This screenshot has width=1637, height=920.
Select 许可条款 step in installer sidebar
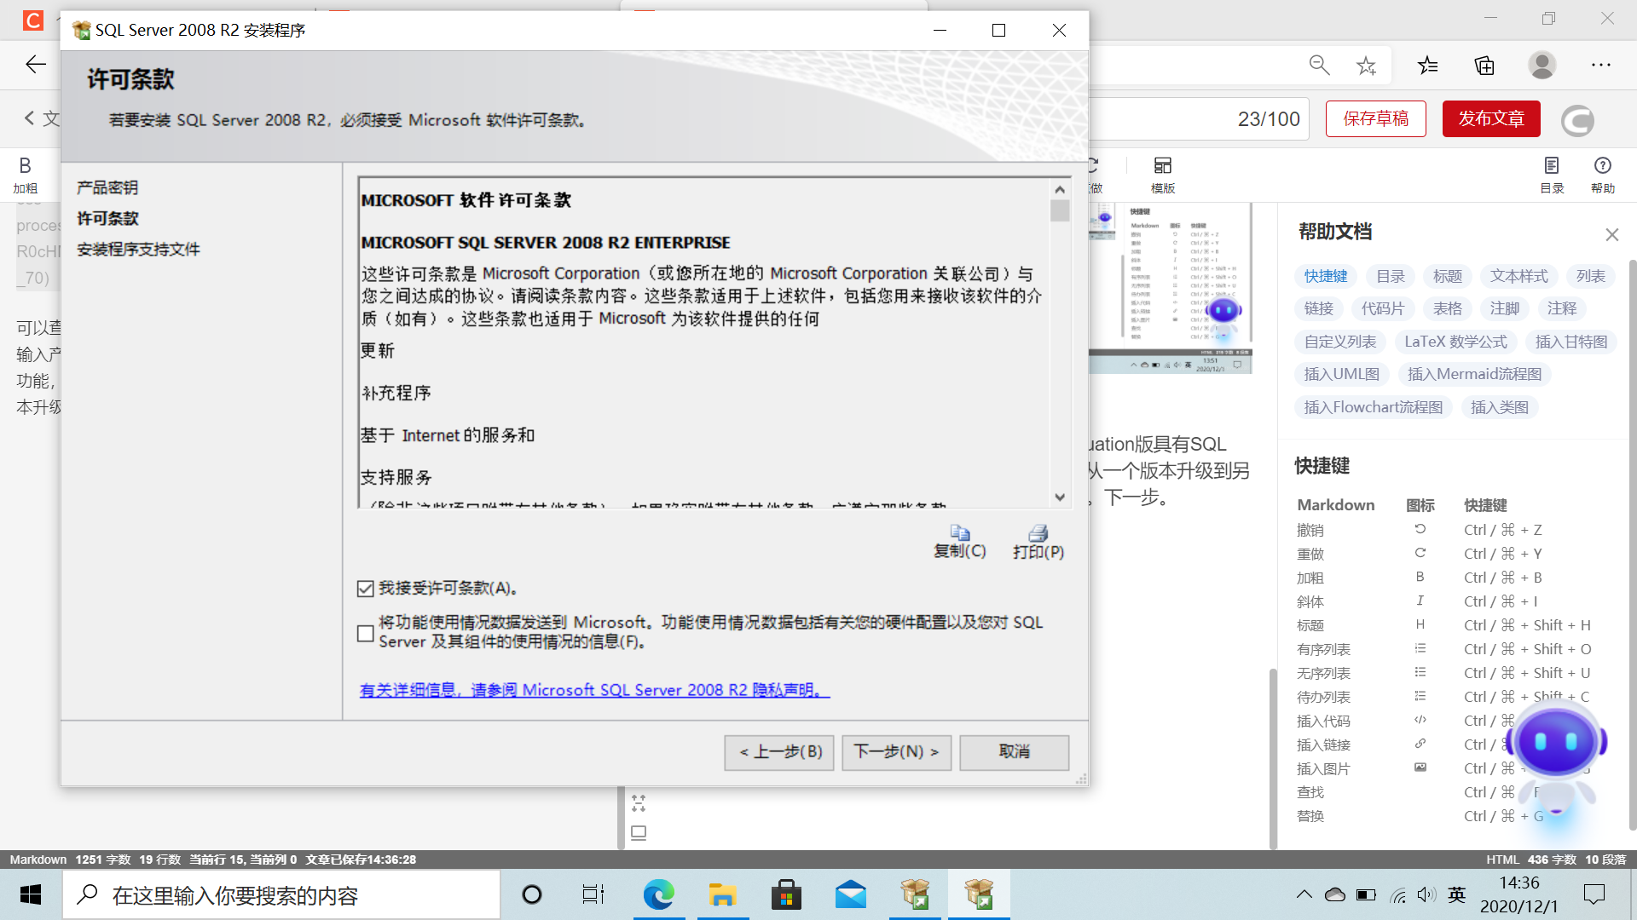coord(107,218)
